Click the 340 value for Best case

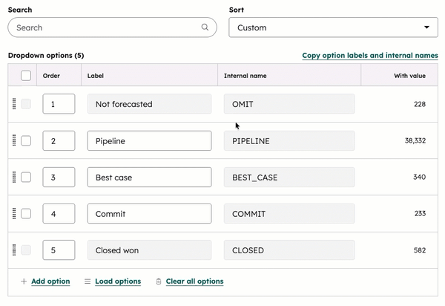coord(420,177)
